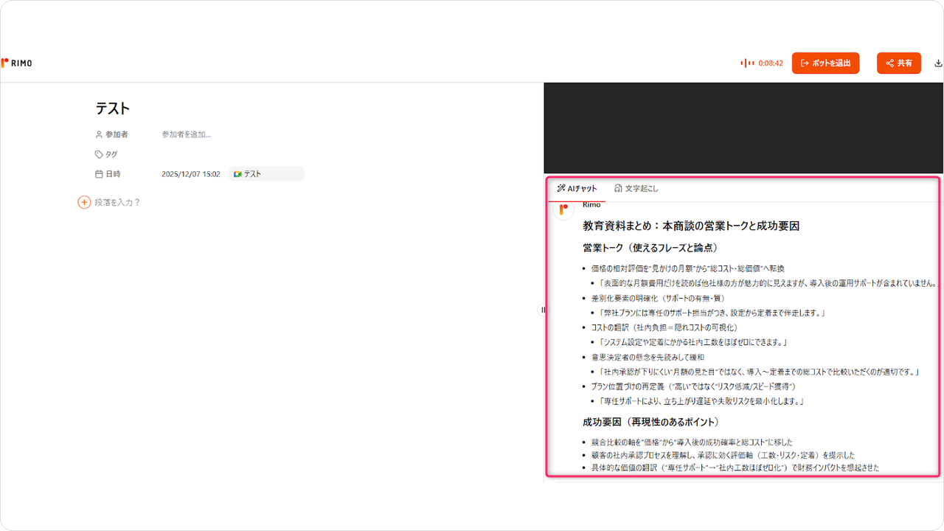Click the quote starting with 「弊社プランには専任のサポート担当
The height and width of the screenshot is (531, 944).
coord(712,313)
